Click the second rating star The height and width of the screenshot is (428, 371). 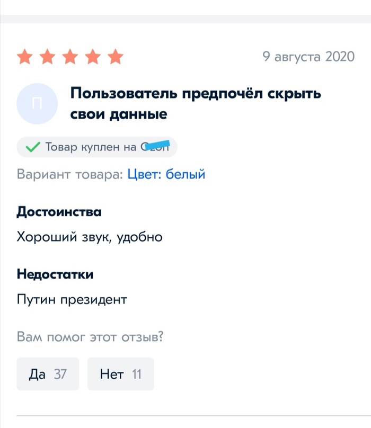(x=48, y=57)
